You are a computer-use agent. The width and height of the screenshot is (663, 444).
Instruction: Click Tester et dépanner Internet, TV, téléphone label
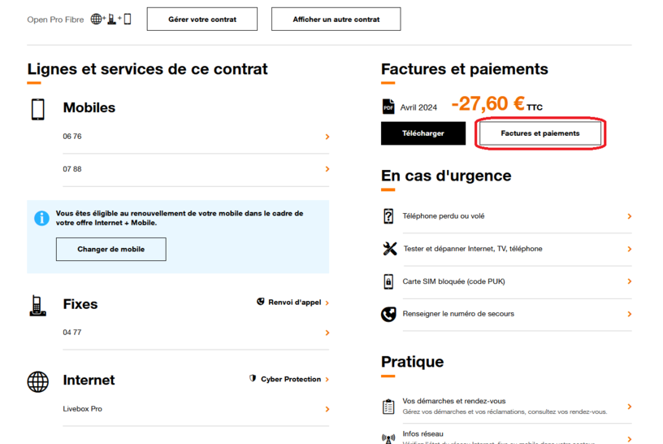coord(473,249)
